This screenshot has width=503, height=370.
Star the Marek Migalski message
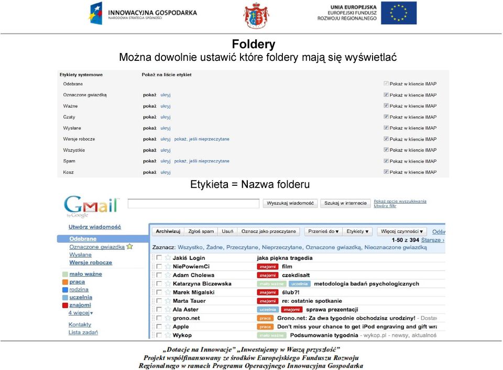[x=168, y=292]
